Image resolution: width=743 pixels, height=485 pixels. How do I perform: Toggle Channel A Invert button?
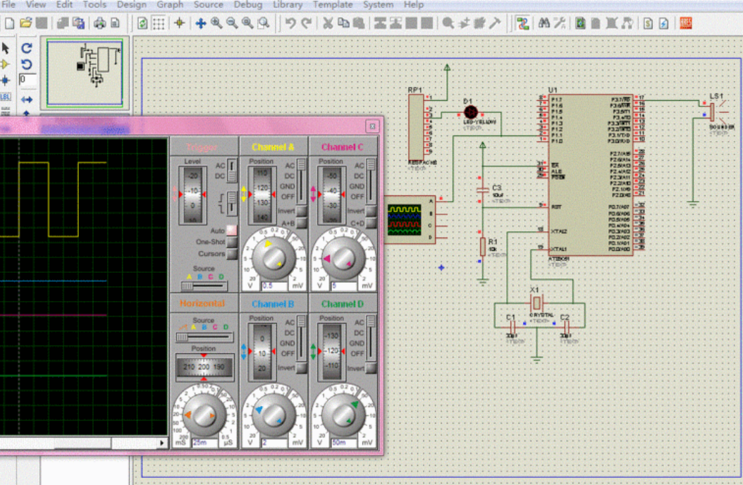pyautogui.click(x=302, y=211)
